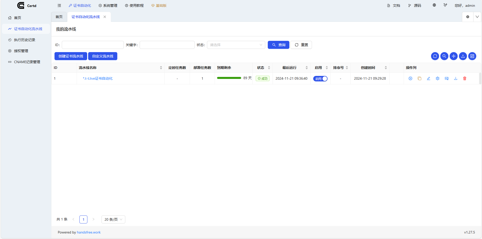This screenshot has width=482, height=239.
Task: Click the copy pipeline icon in row
Action: tap(419, 78)
